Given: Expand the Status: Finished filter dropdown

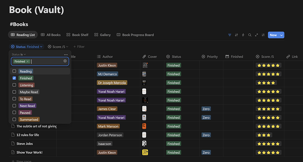Looking at the screenshot, I should [x=27, y=46].
